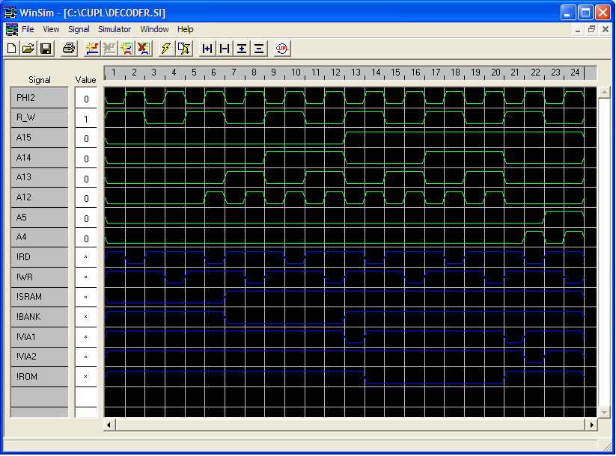Click the vertical scrollbar down arrow
The height and width of the screenshot is (456, 616).
click(603, 413)
